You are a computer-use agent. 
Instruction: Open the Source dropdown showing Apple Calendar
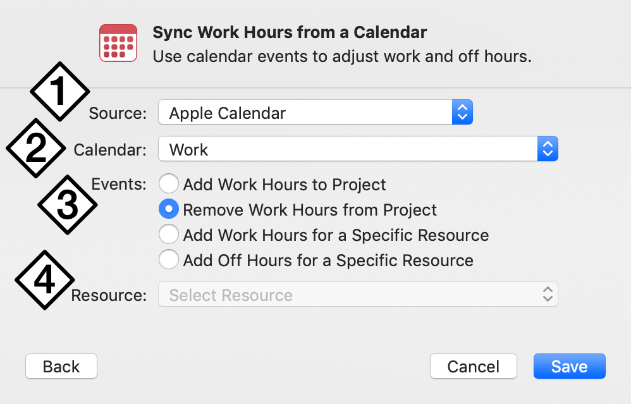[315, 113]
